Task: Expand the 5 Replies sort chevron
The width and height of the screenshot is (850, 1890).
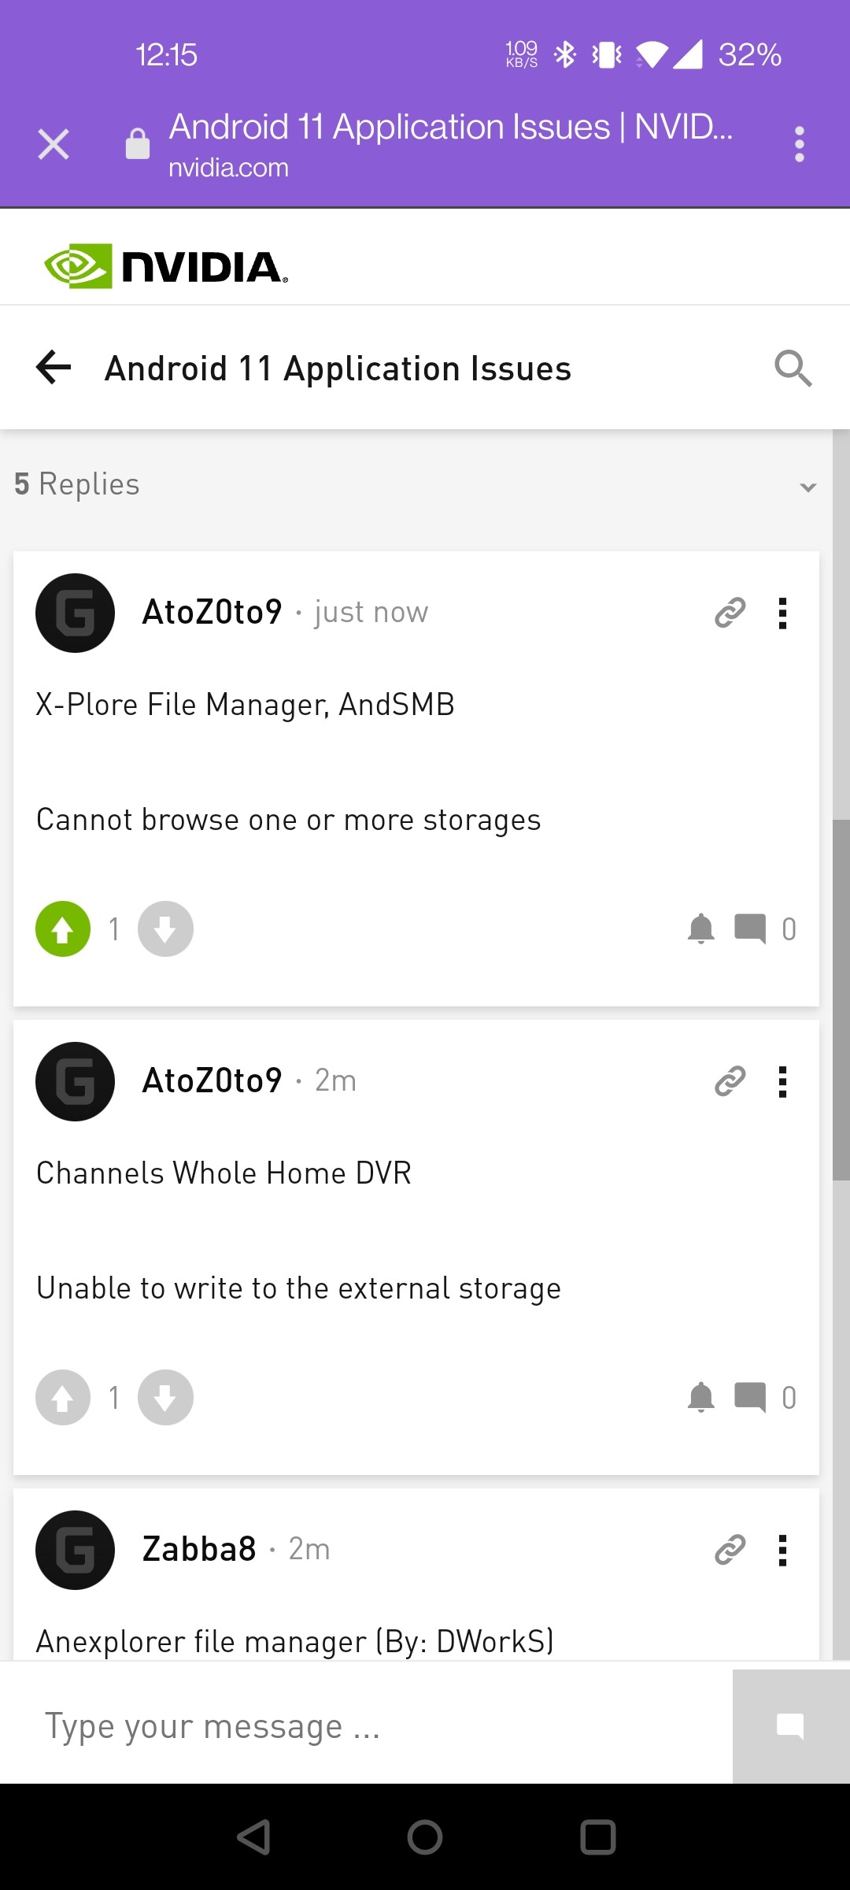Action: (807, 487)
